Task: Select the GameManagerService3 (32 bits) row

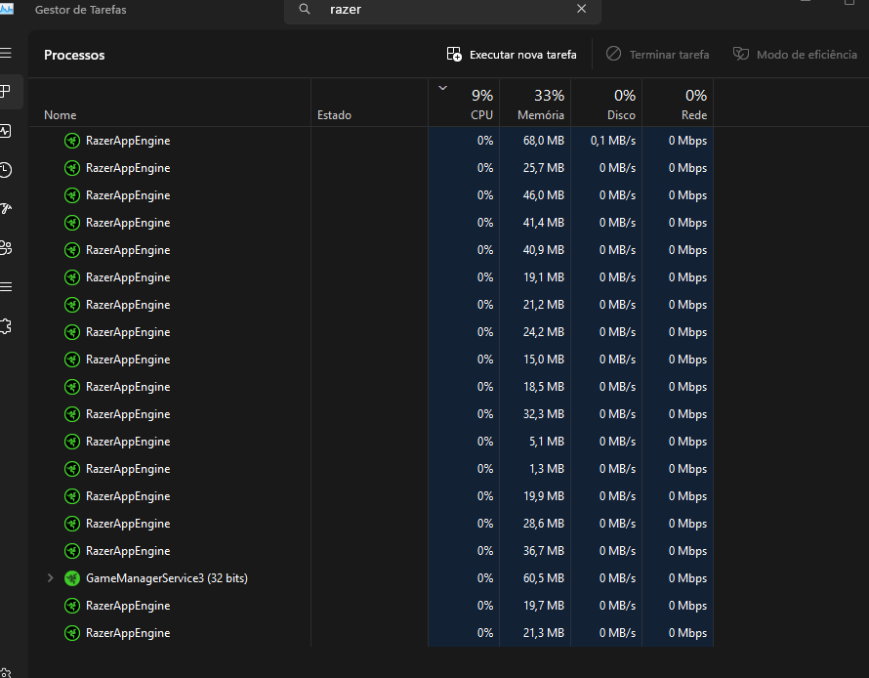Action: 370,578
